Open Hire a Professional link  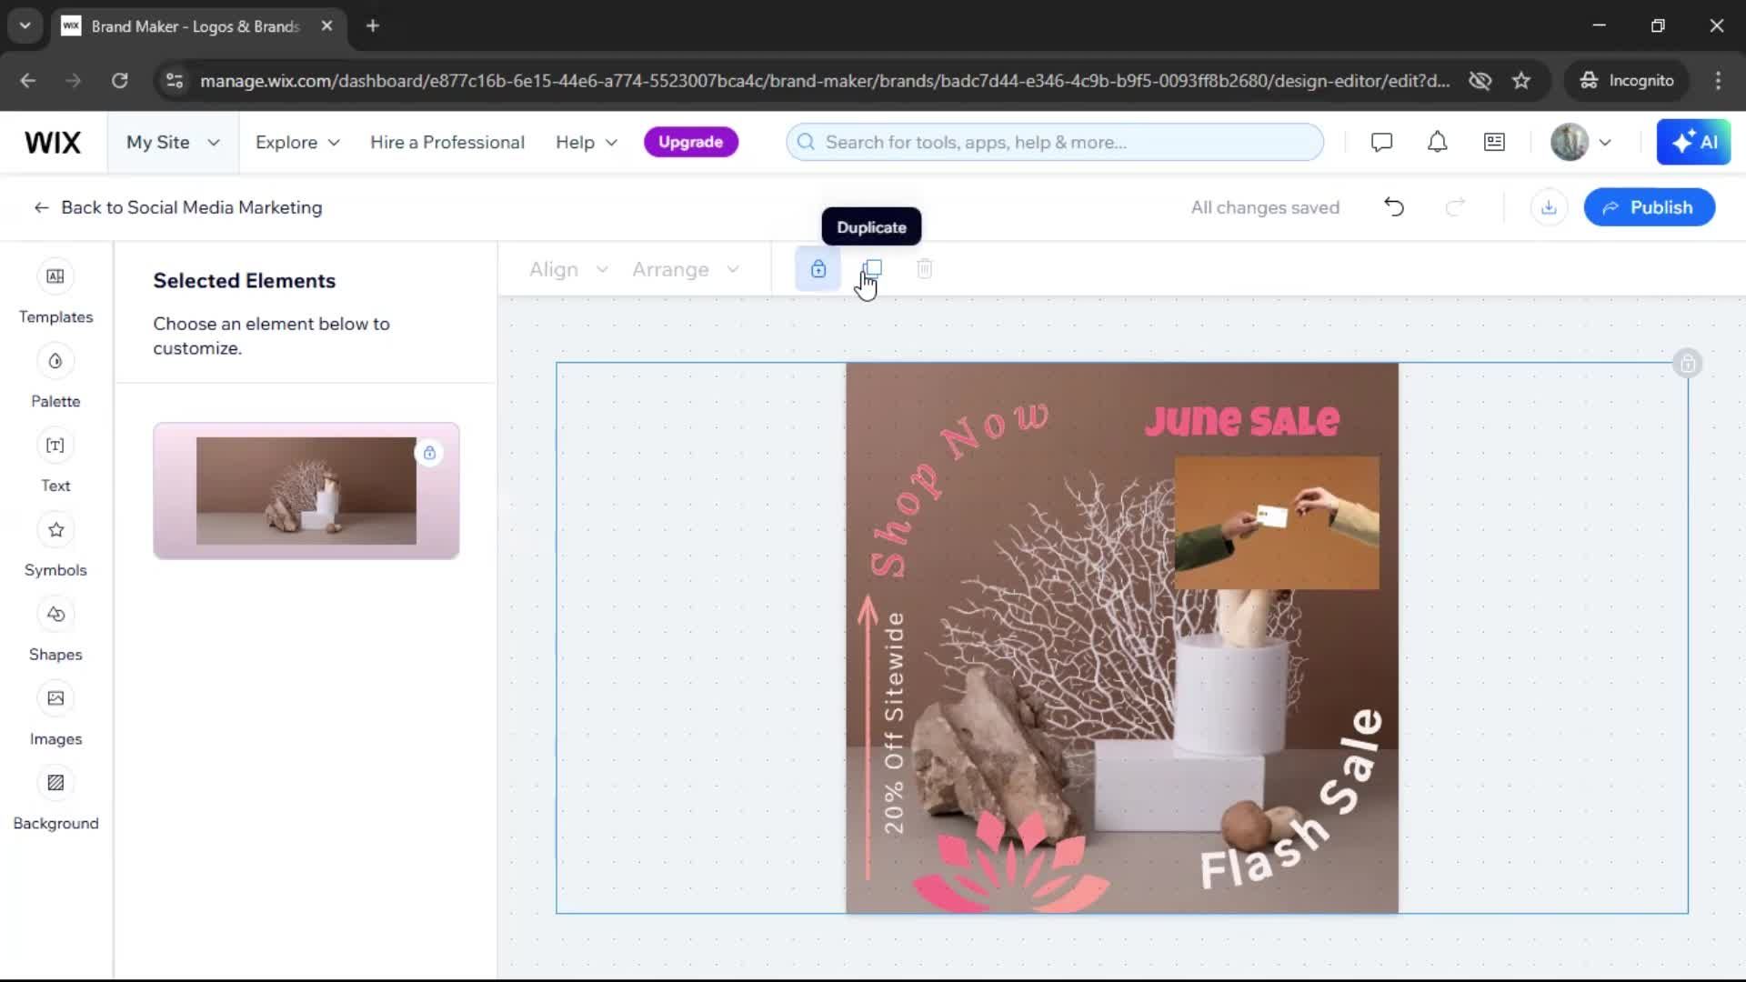(447, 142)
